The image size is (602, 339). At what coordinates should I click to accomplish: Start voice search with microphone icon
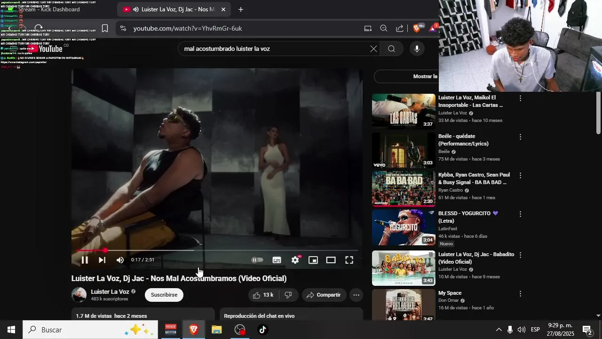[x=417, y=49]
